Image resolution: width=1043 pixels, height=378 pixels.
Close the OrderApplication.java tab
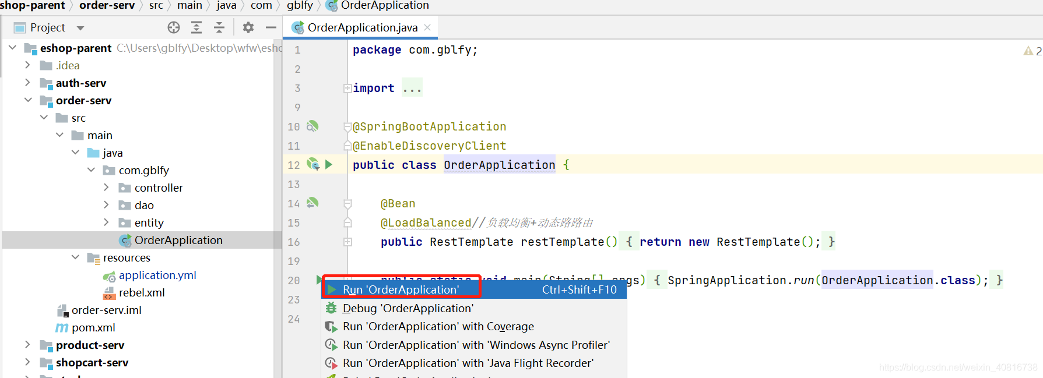click(x=427, y=27)
